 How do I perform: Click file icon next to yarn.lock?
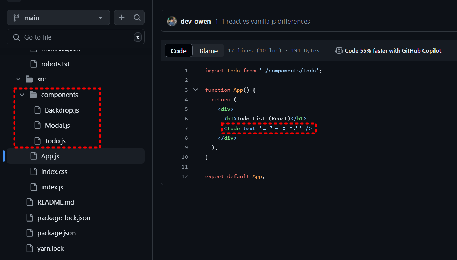pos(30,248)
